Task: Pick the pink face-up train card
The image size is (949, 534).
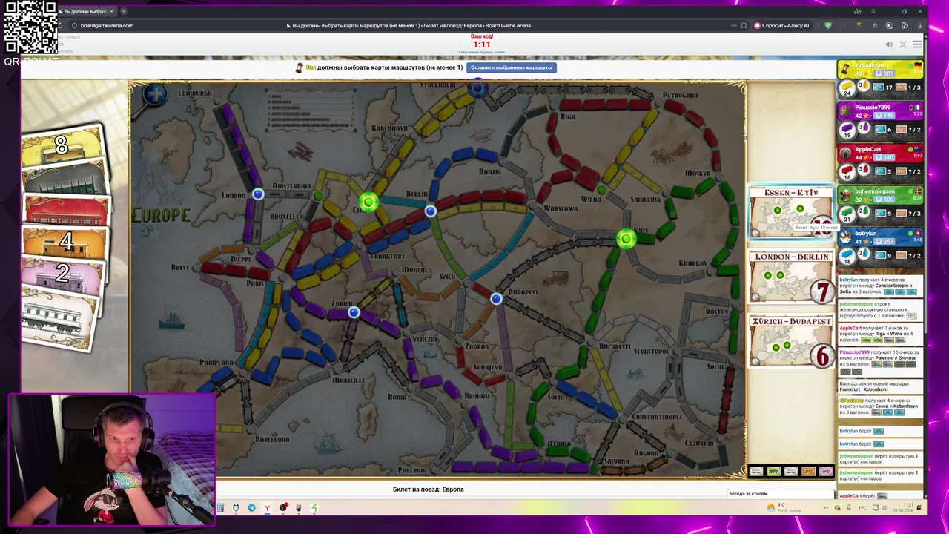Action: (x=825, y=472)
